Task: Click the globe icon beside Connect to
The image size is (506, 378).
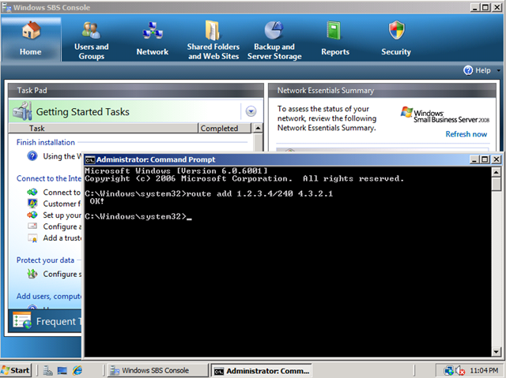Action: pos(32,193)
